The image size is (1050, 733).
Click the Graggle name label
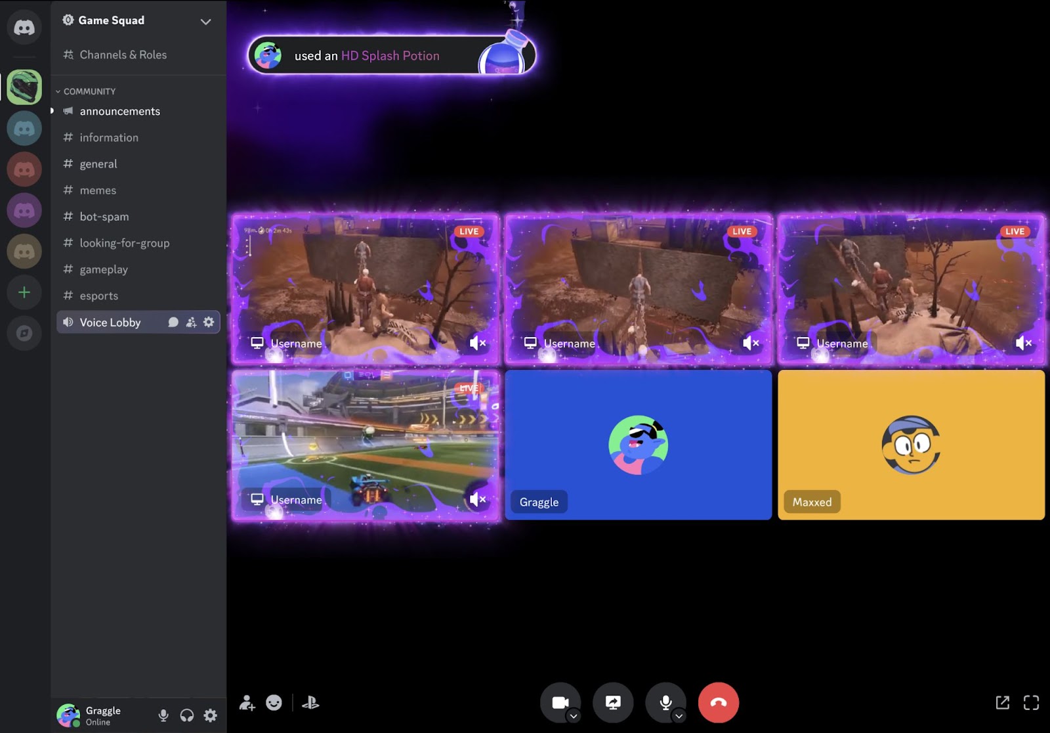pos(539,502)
